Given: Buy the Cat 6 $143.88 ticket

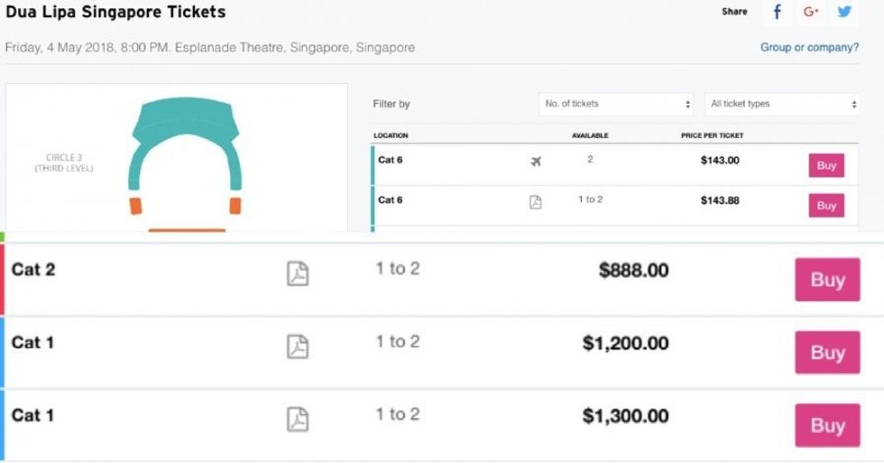Looking at the screenshot, I should click(x=826, y=206).
